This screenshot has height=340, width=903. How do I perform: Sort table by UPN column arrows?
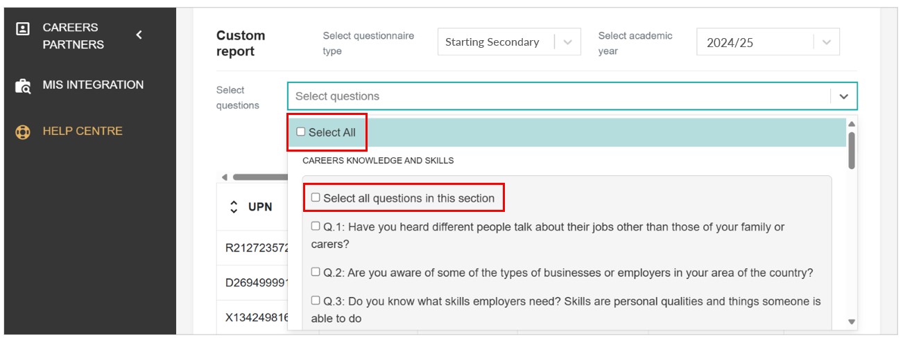pyautogui.click(x=234, y=206)
